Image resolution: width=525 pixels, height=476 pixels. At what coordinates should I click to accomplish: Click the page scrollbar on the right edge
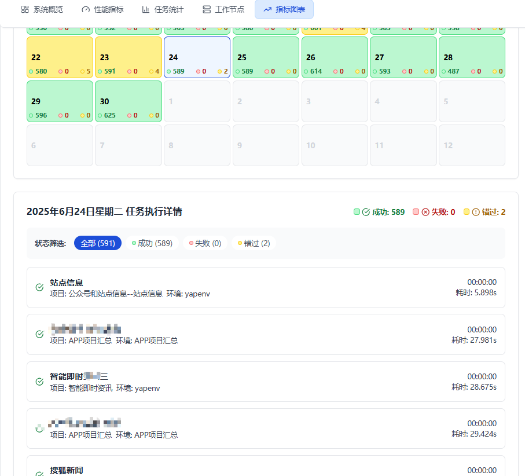click(x=523, y=232)
